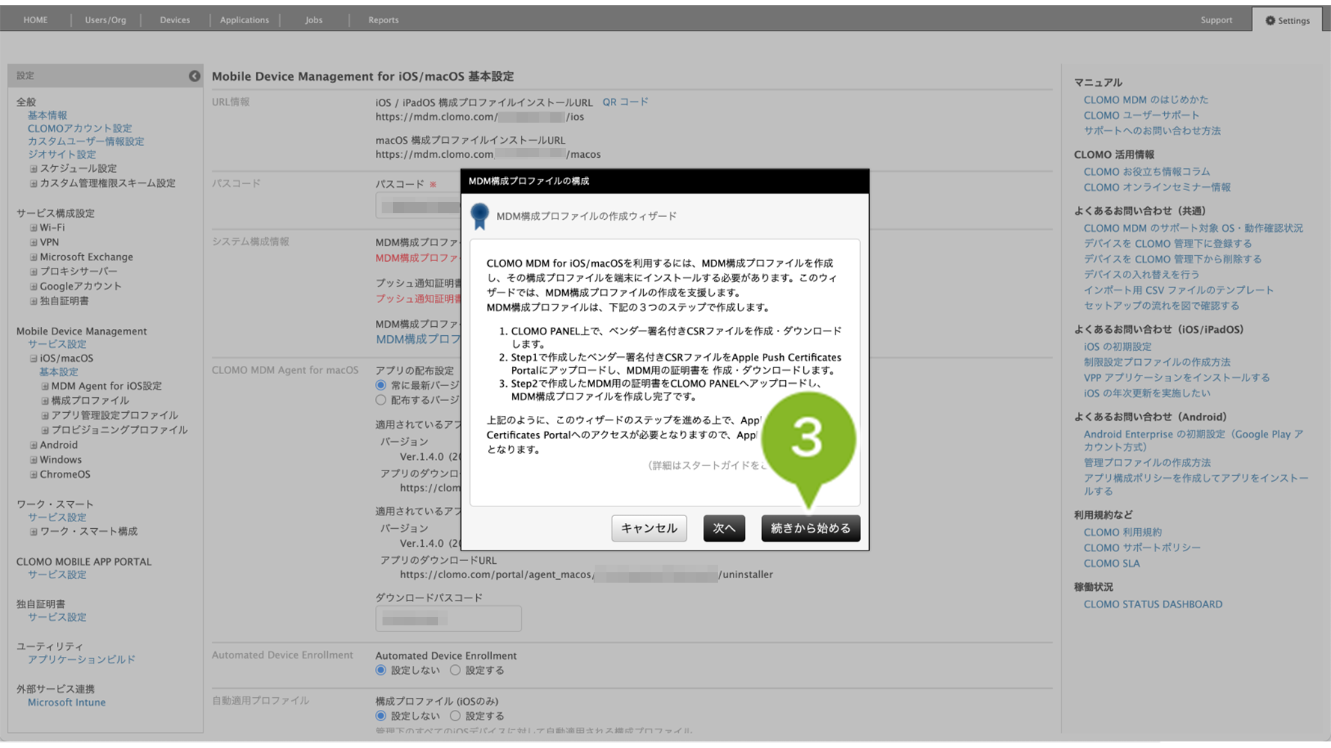Open Settings via the gear icon tab
This screenshot has width=1331, height=748.
tap(1288, 20)
